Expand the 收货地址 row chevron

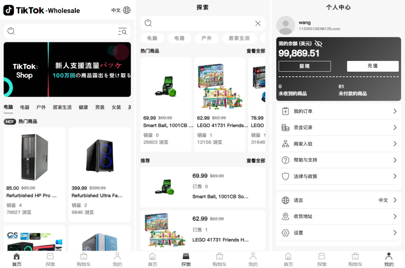(395, 217)
